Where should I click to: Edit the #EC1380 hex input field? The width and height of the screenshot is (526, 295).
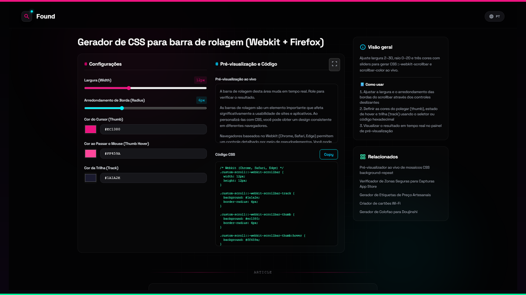153,129
